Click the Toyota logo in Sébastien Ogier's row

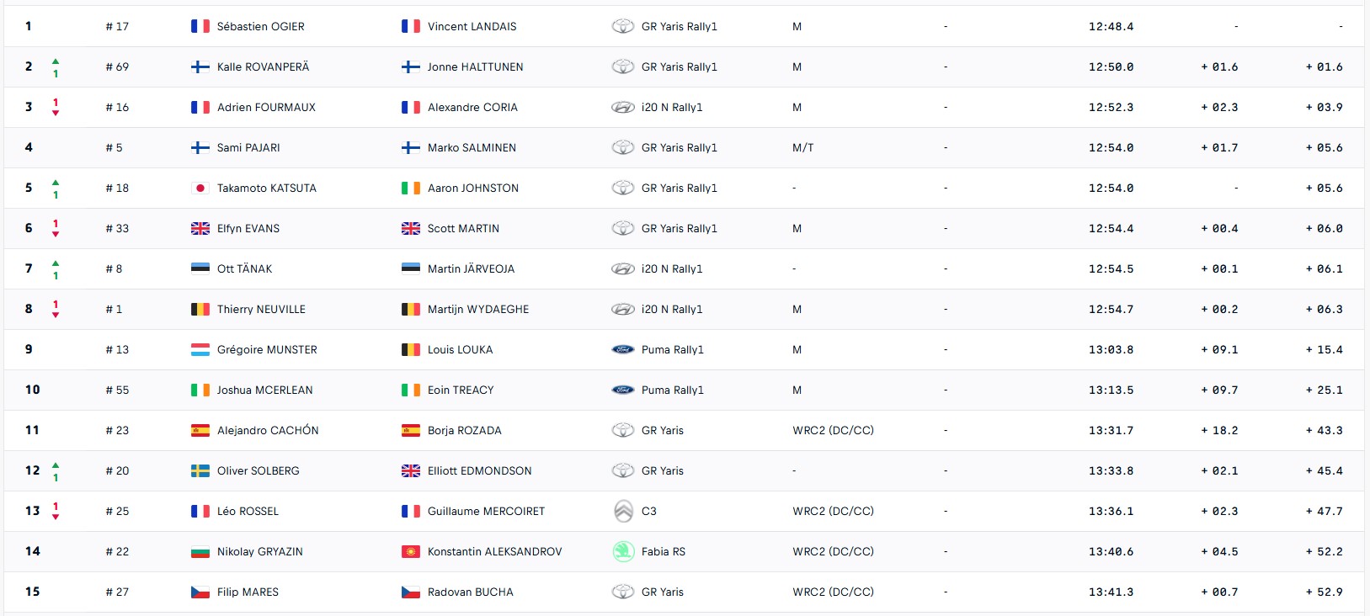[622, 26]
